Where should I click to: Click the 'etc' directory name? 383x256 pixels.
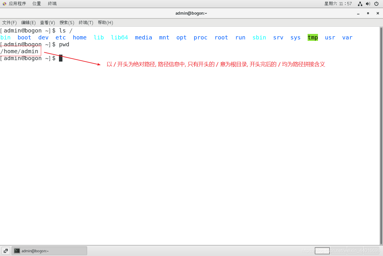(x=61, y=37)
